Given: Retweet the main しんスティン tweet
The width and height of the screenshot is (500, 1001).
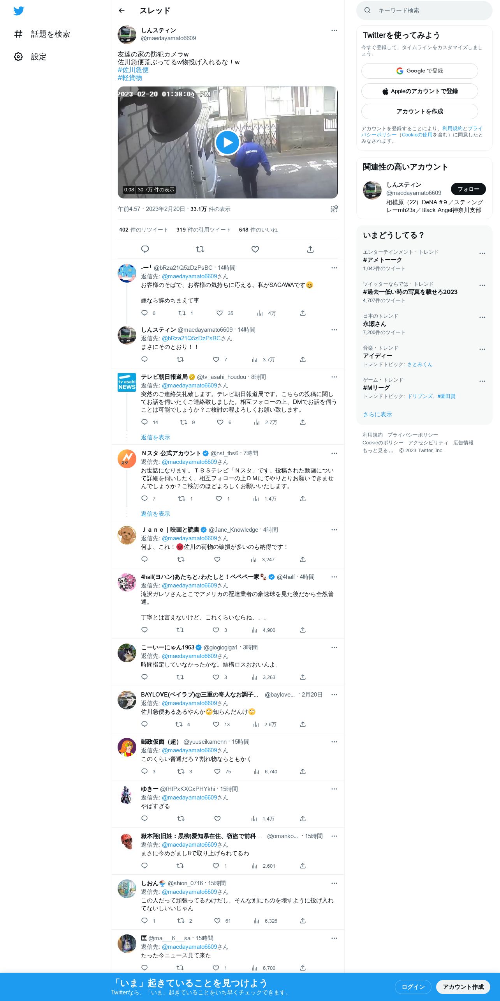Looking at the screenshot, I should 200,249.
